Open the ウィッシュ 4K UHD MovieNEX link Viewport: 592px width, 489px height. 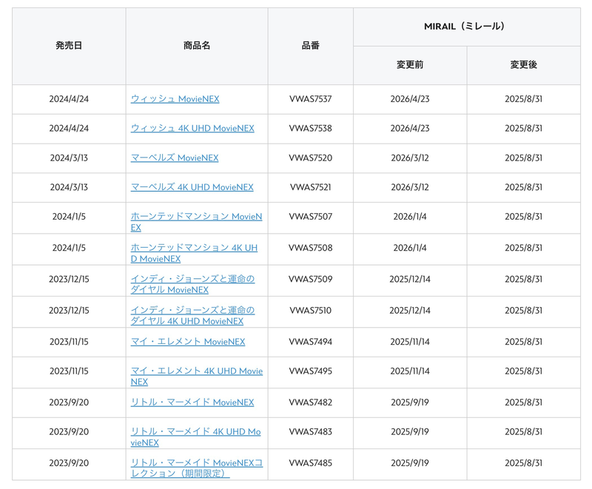[192, 128]
